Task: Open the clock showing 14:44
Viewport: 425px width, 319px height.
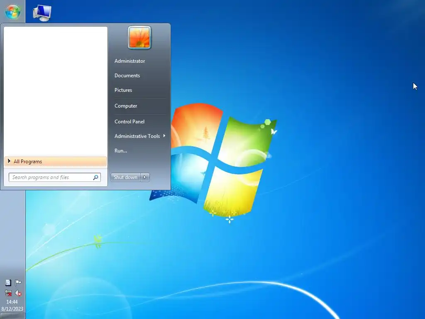Action: 12,302
